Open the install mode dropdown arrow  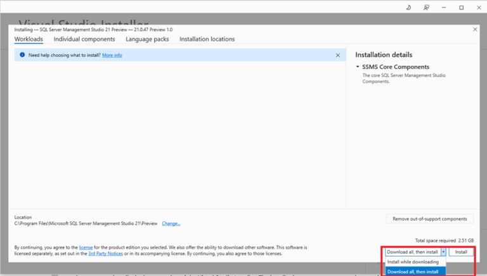443,252
